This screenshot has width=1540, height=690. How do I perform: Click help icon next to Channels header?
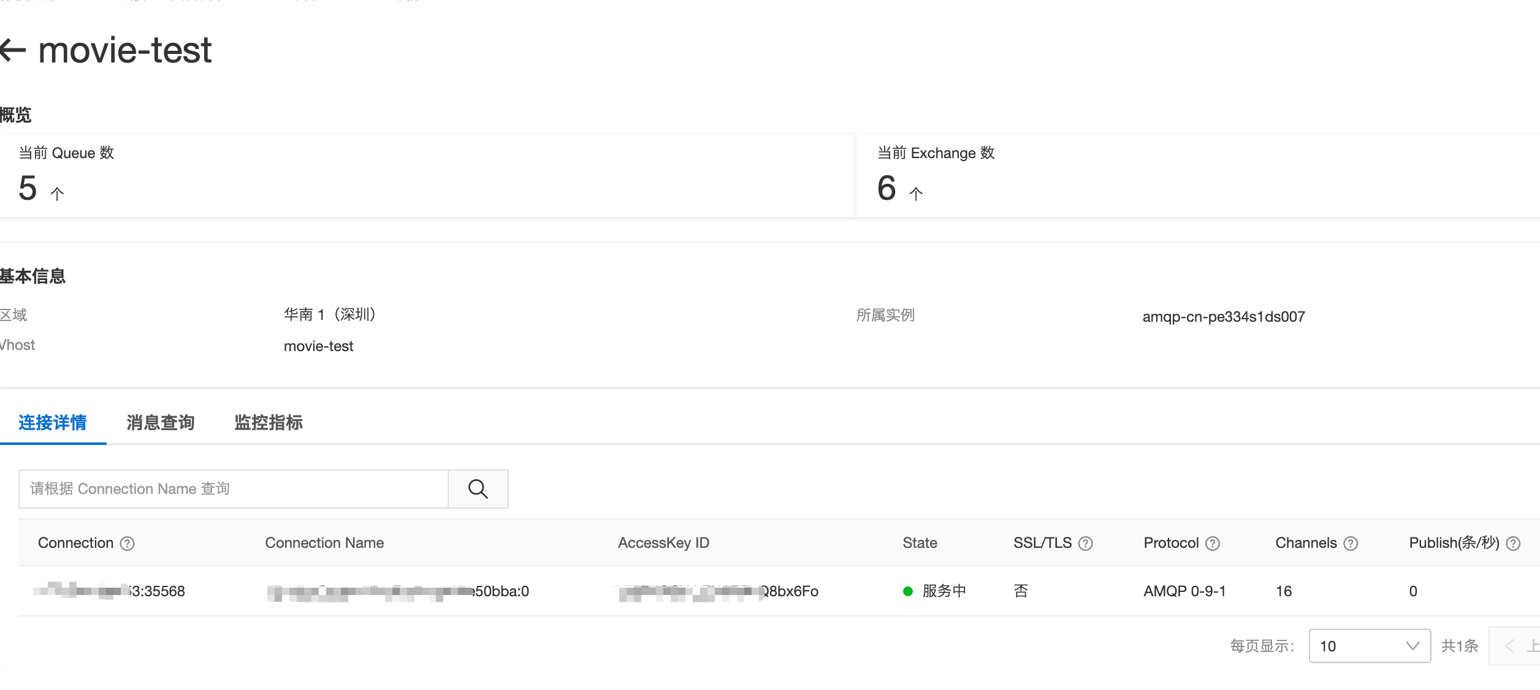(1351, 544)
